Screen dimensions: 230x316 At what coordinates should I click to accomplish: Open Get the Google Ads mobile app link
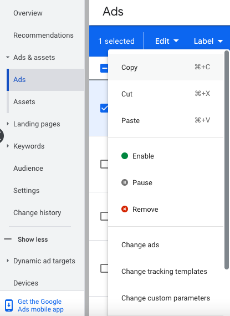click(40, 305)
